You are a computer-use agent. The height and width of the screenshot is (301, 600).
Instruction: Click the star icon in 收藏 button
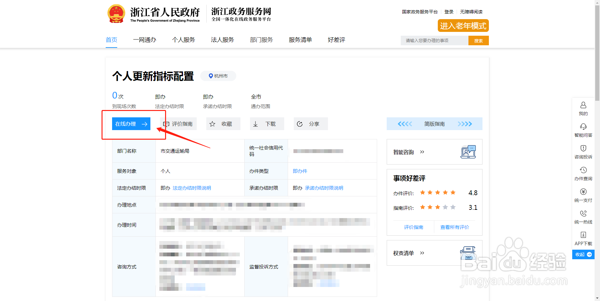(x=212, y=124)
